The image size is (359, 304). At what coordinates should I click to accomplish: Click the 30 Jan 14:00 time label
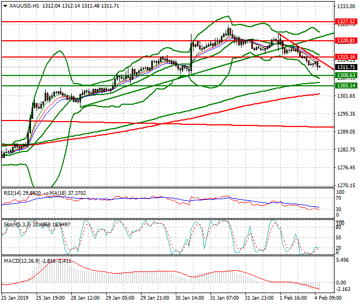point(190,298)
